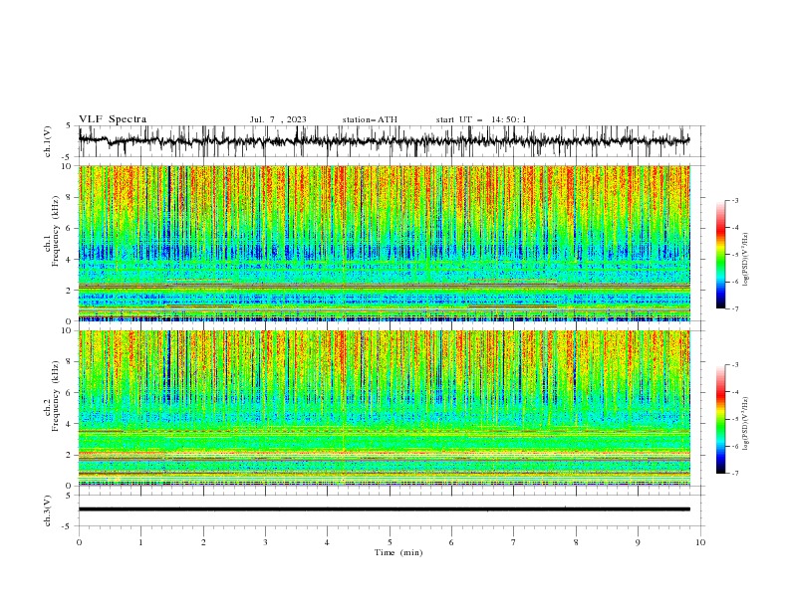789x609 pixels.
Task: Click the "Time (min)" axis label
Action: click(x=398, y=552)
